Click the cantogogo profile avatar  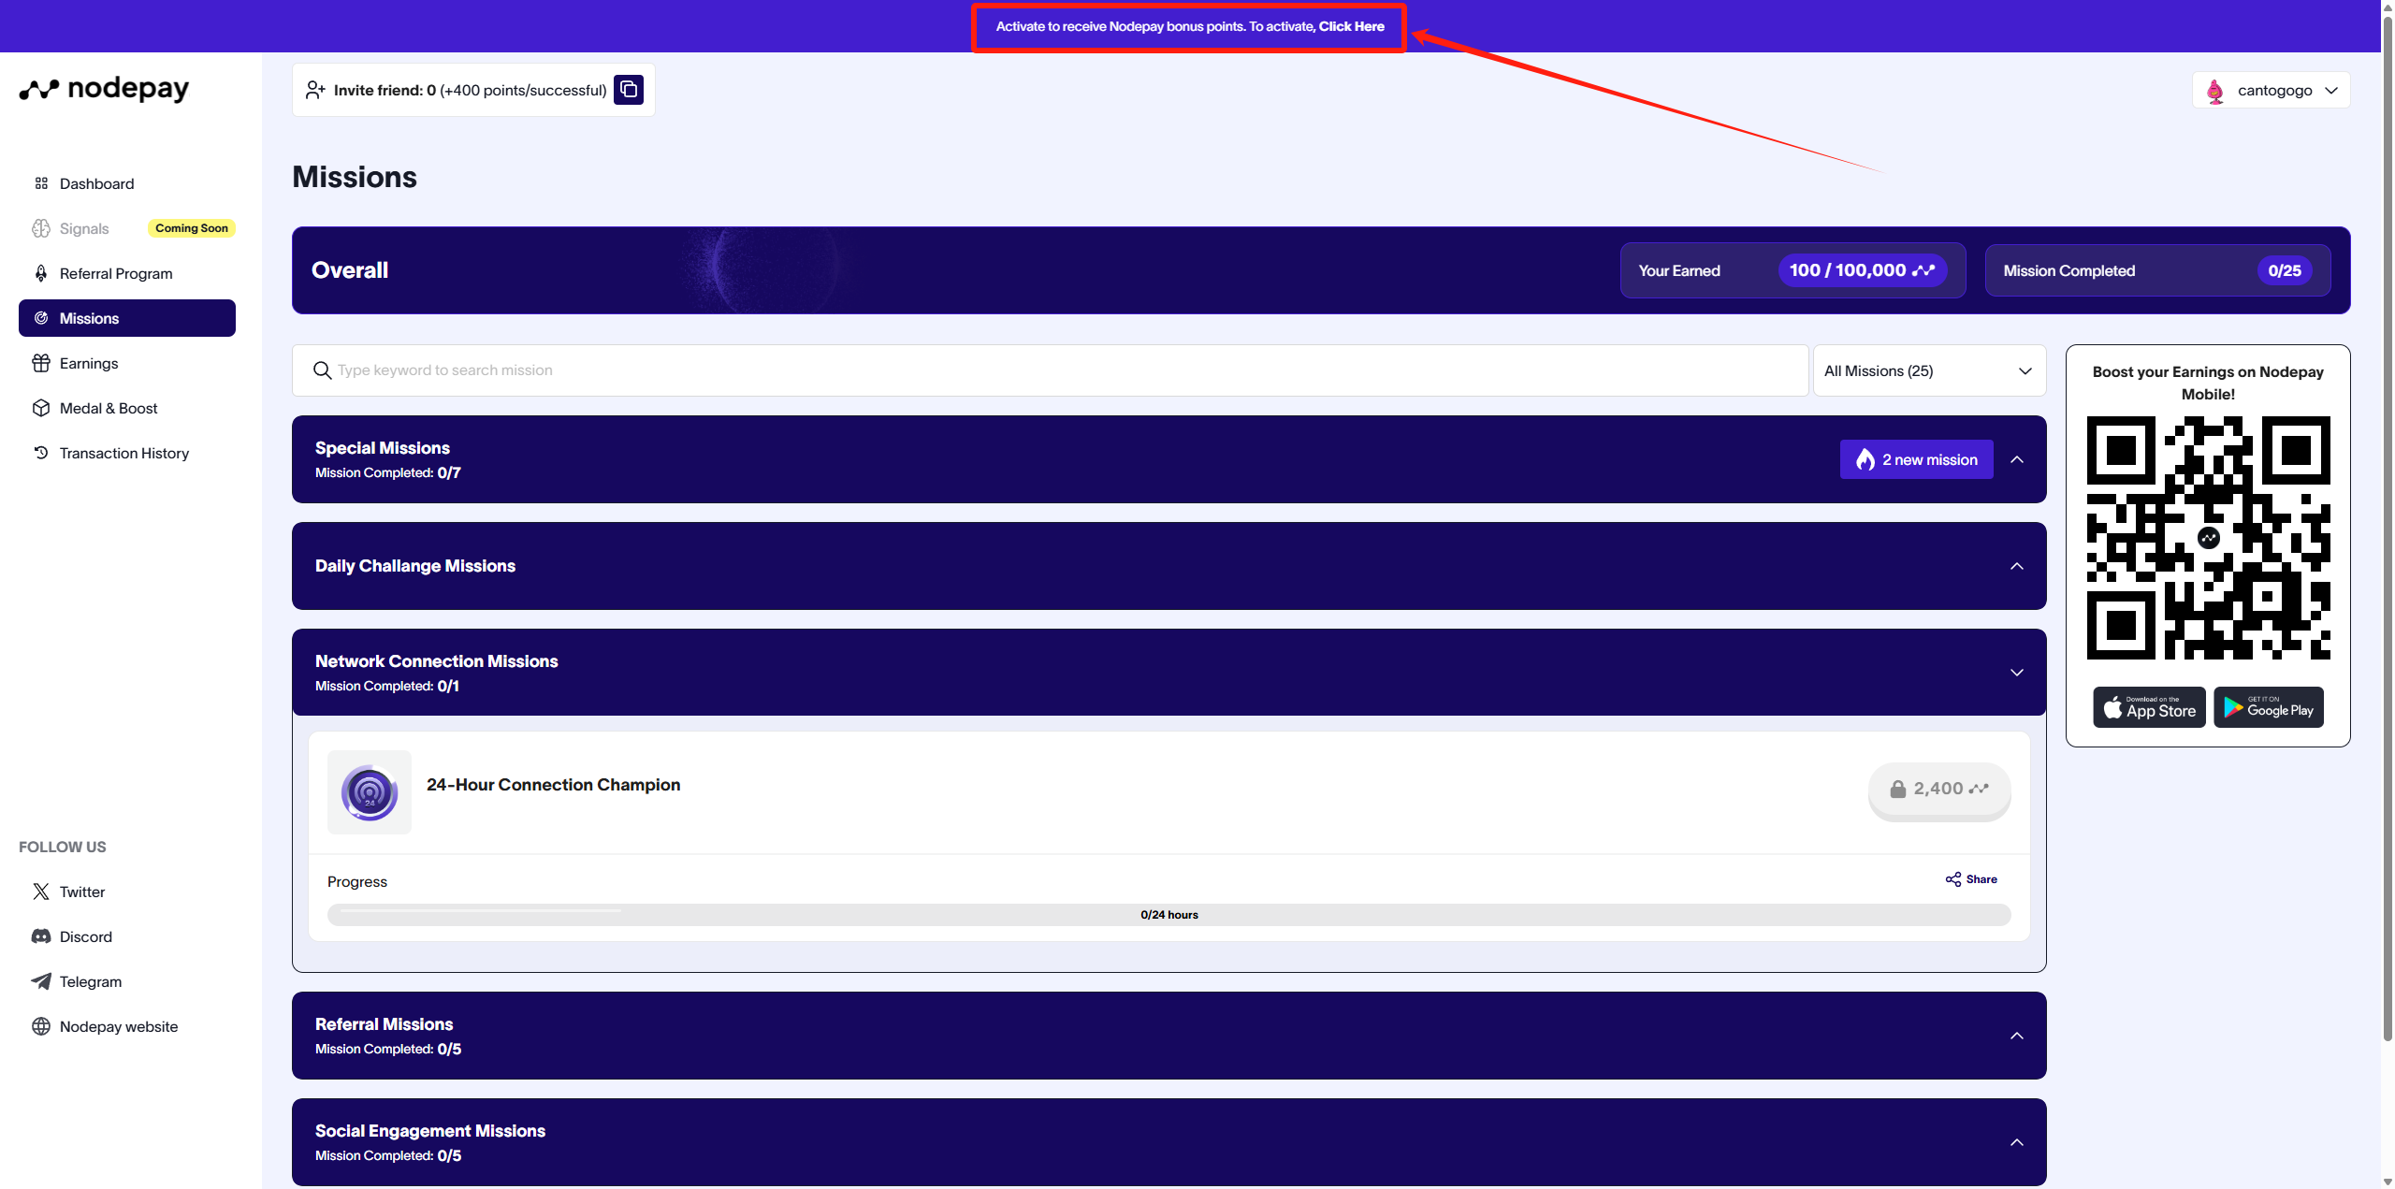click(x=2214, y=91)
